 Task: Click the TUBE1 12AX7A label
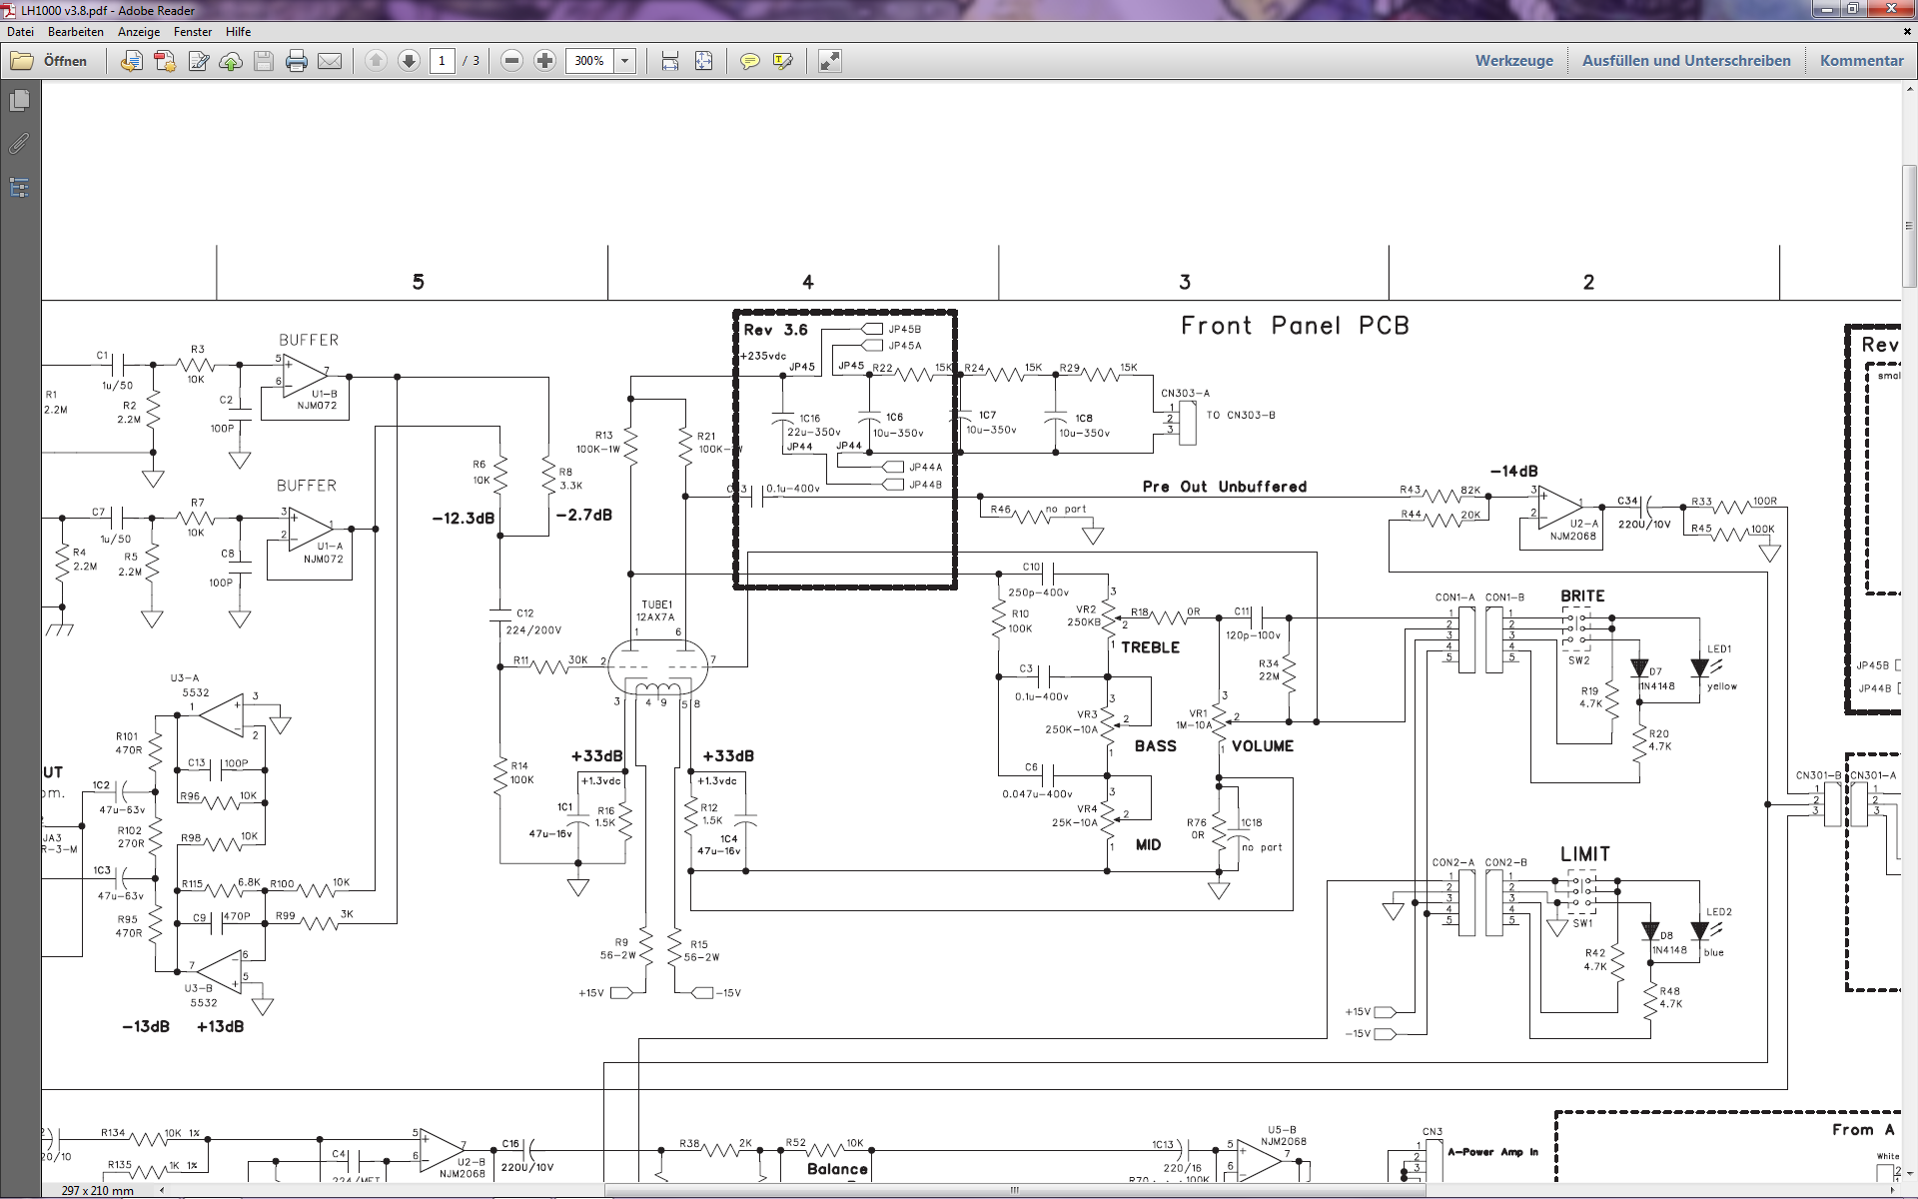coord(656,610)
